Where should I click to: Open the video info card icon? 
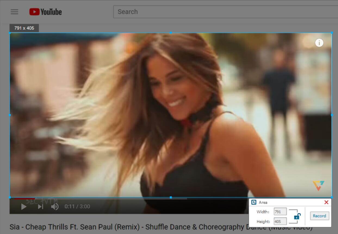click(x=319, y=43)
